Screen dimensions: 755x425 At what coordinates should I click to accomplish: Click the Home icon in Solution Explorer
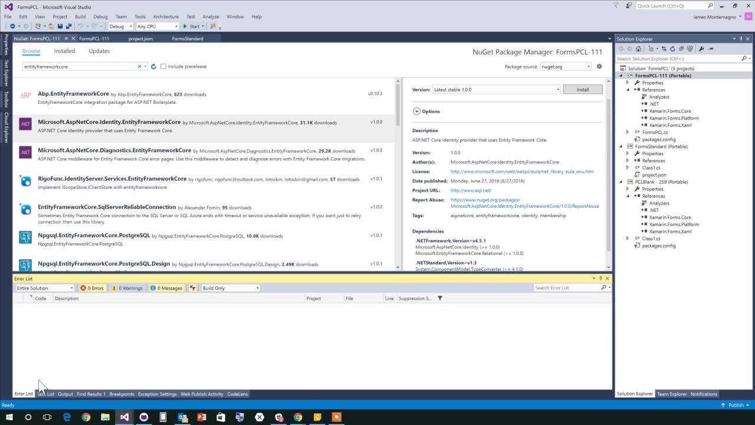point(639,49)
